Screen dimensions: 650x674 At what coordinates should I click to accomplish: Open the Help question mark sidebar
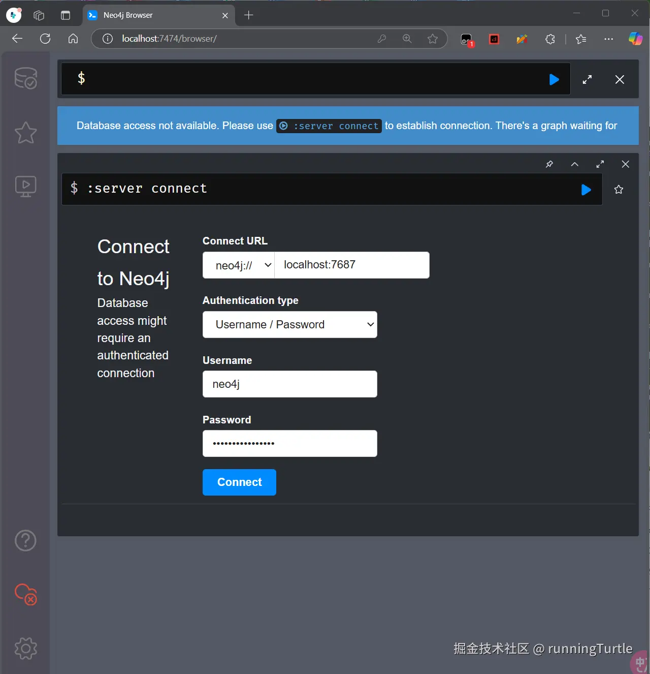click(x=25, y=540)
